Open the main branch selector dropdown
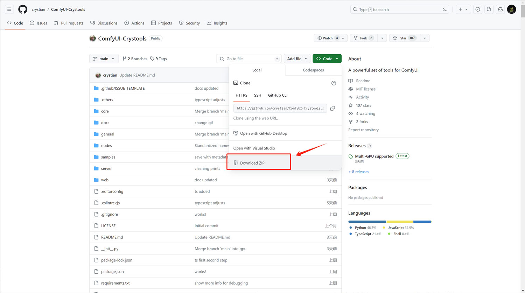Image resolution: width=525 pixels, height=293 pixels. click(104, 59)
